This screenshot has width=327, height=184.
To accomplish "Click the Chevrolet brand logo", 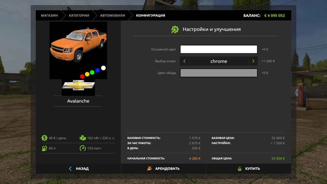I will [x=78, y=86].
